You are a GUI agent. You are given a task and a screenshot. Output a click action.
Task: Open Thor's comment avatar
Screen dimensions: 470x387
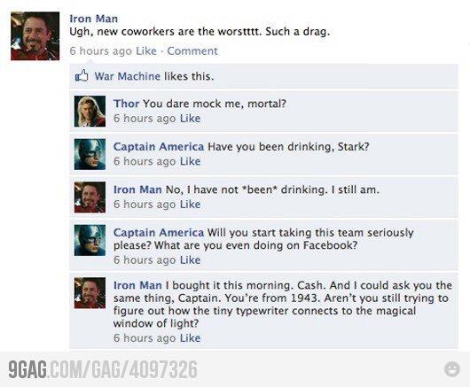tap(90, 111)
